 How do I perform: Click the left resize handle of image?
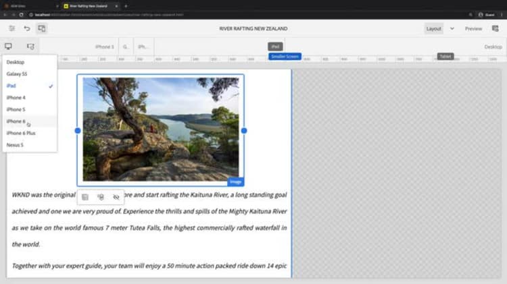pyautogui.click(x=77, y=131)
